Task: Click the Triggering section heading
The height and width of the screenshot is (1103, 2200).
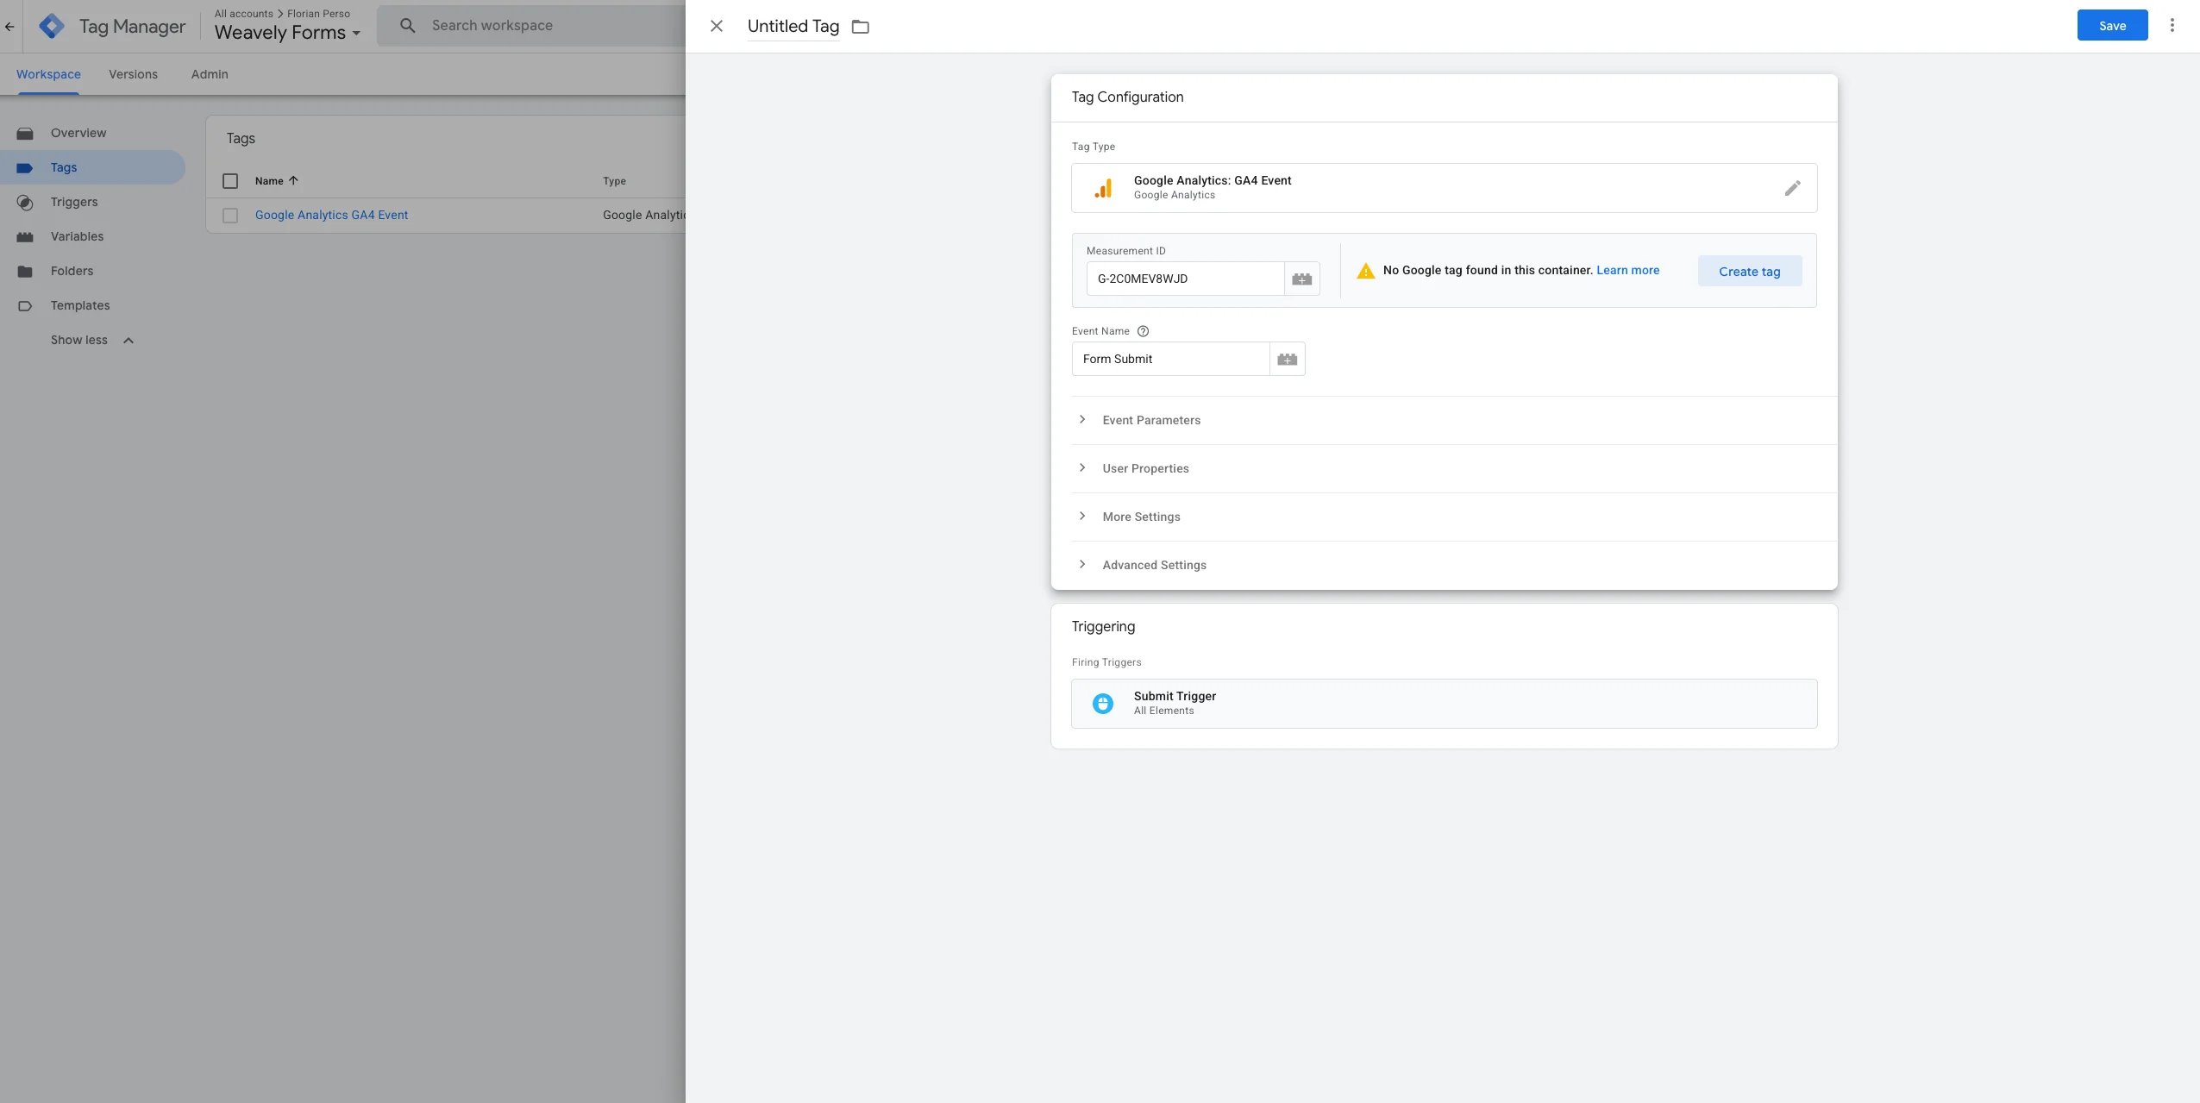Action: pyautogui.click(x=1103, y=626)
